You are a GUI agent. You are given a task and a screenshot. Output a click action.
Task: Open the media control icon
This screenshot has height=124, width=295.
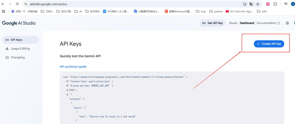tap(286, 4)
